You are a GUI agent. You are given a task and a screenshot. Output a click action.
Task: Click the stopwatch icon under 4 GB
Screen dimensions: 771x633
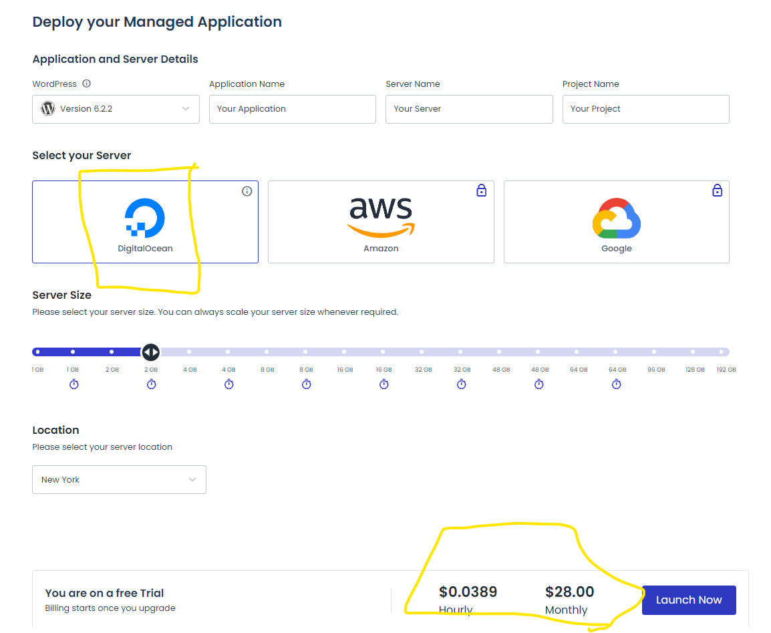pyautogui.click(x=228, y=384)
